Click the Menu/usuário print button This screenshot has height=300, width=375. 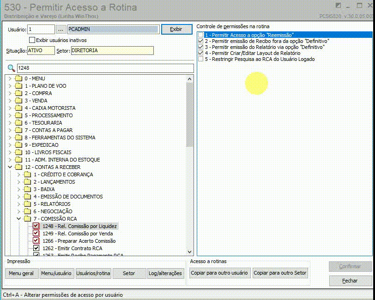point(56,274)
